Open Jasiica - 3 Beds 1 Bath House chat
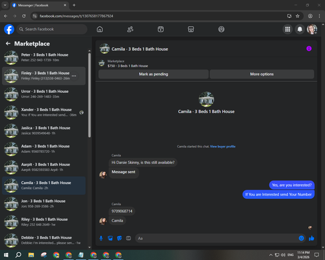 pyautogui.click(x=44, y=131)
